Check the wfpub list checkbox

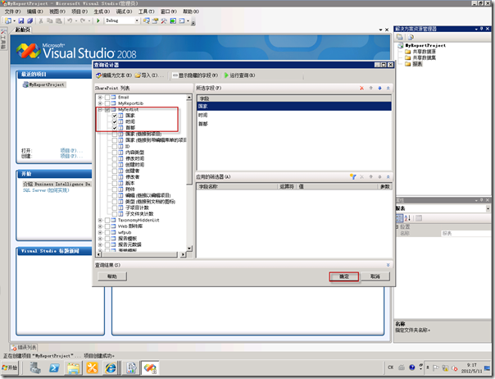[x=107, y=232]
